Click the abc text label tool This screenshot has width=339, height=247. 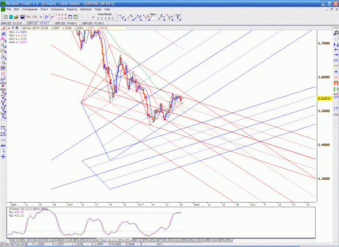click(x=3, y=146)
